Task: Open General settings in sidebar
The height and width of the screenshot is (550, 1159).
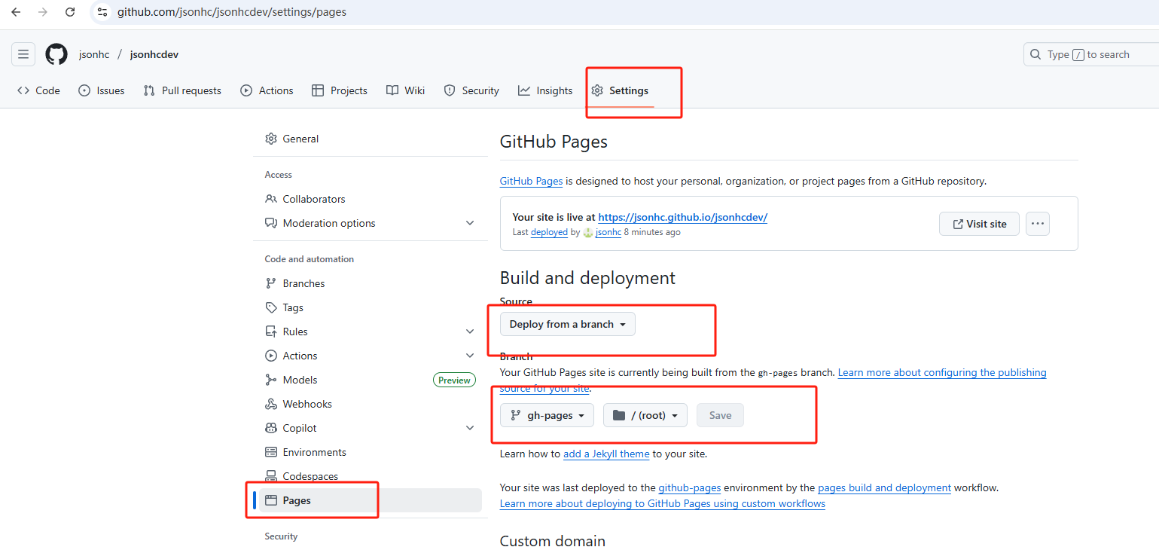Action: click(x=371, y=139)
